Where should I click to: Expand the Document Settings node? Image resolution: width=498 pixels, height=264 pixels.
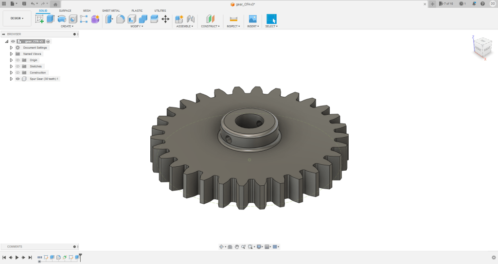pos(11,48)
